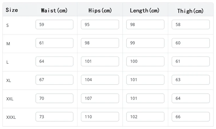Click the XL size thigh field
This screenshot has height=129, width=216.
click(191, 80)
